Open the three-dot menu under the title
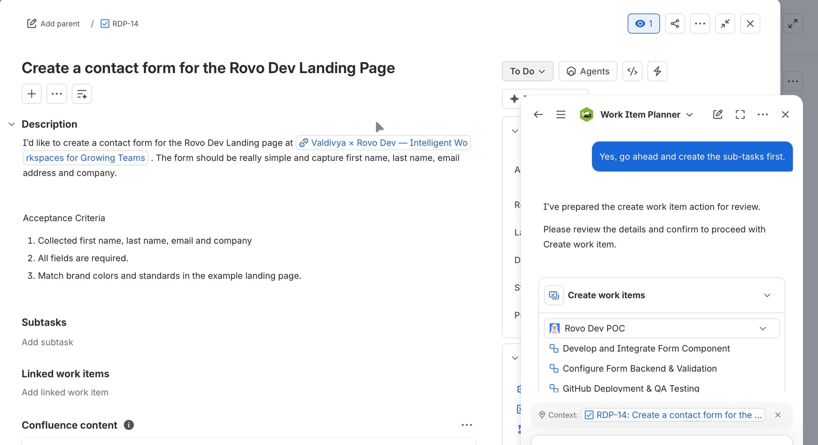This screenshot has height=445, width=818. [56, 94]
